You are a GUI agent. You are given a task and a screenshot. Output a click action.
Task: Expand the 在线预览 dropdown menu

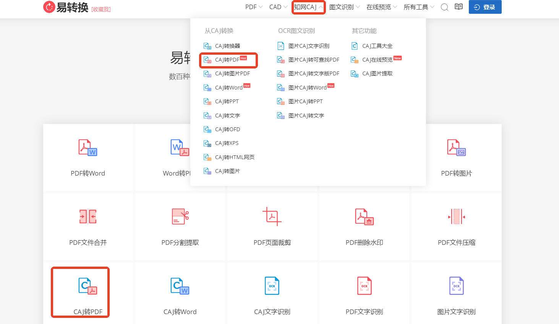382,7
